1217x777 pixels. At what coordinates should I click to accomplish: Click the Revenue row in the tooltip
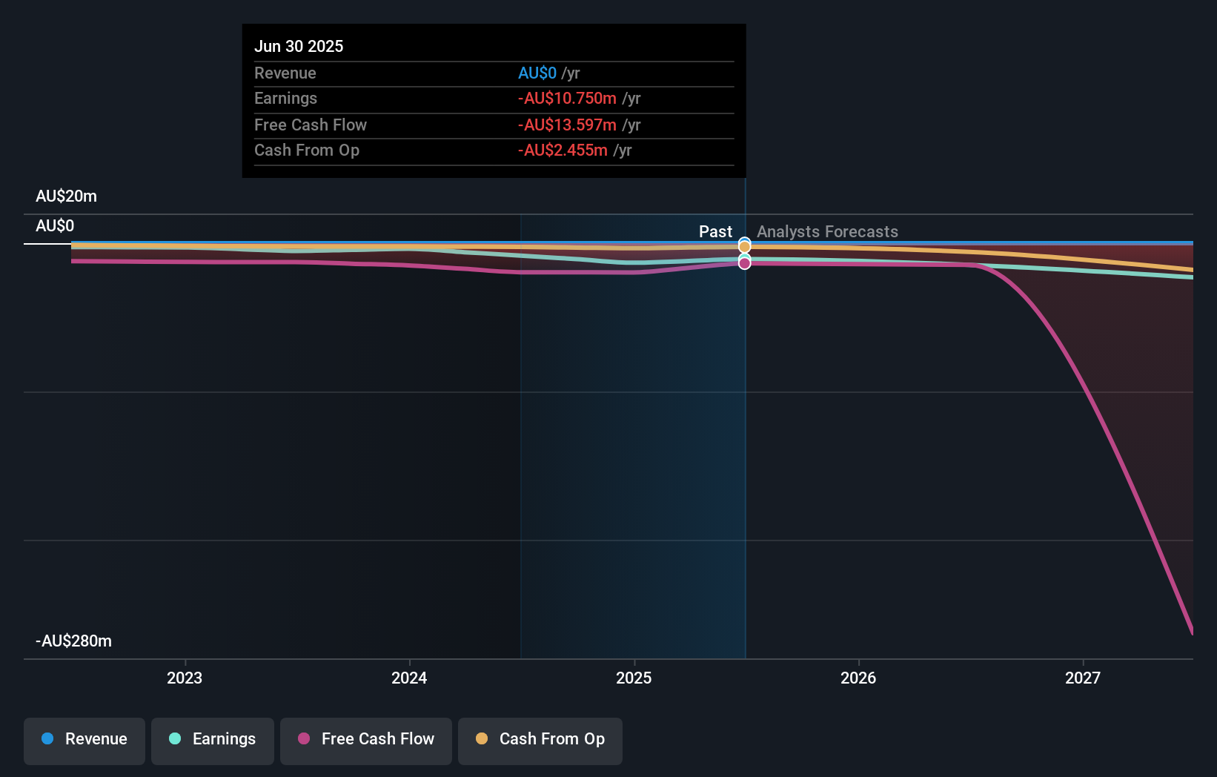(x=493, y=73)
